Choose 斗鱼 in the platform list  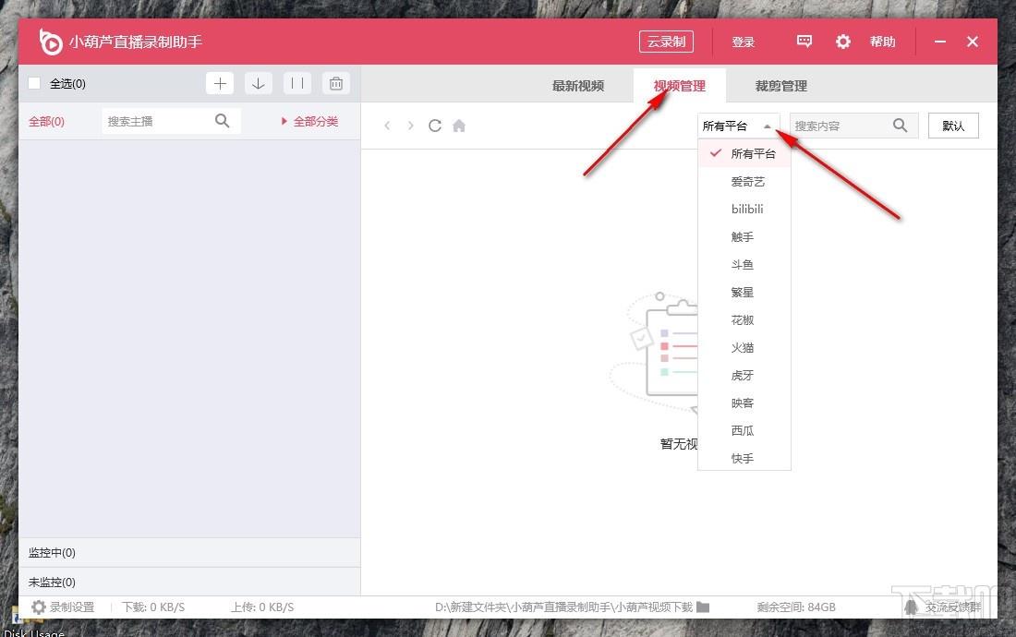pos(744,265)
